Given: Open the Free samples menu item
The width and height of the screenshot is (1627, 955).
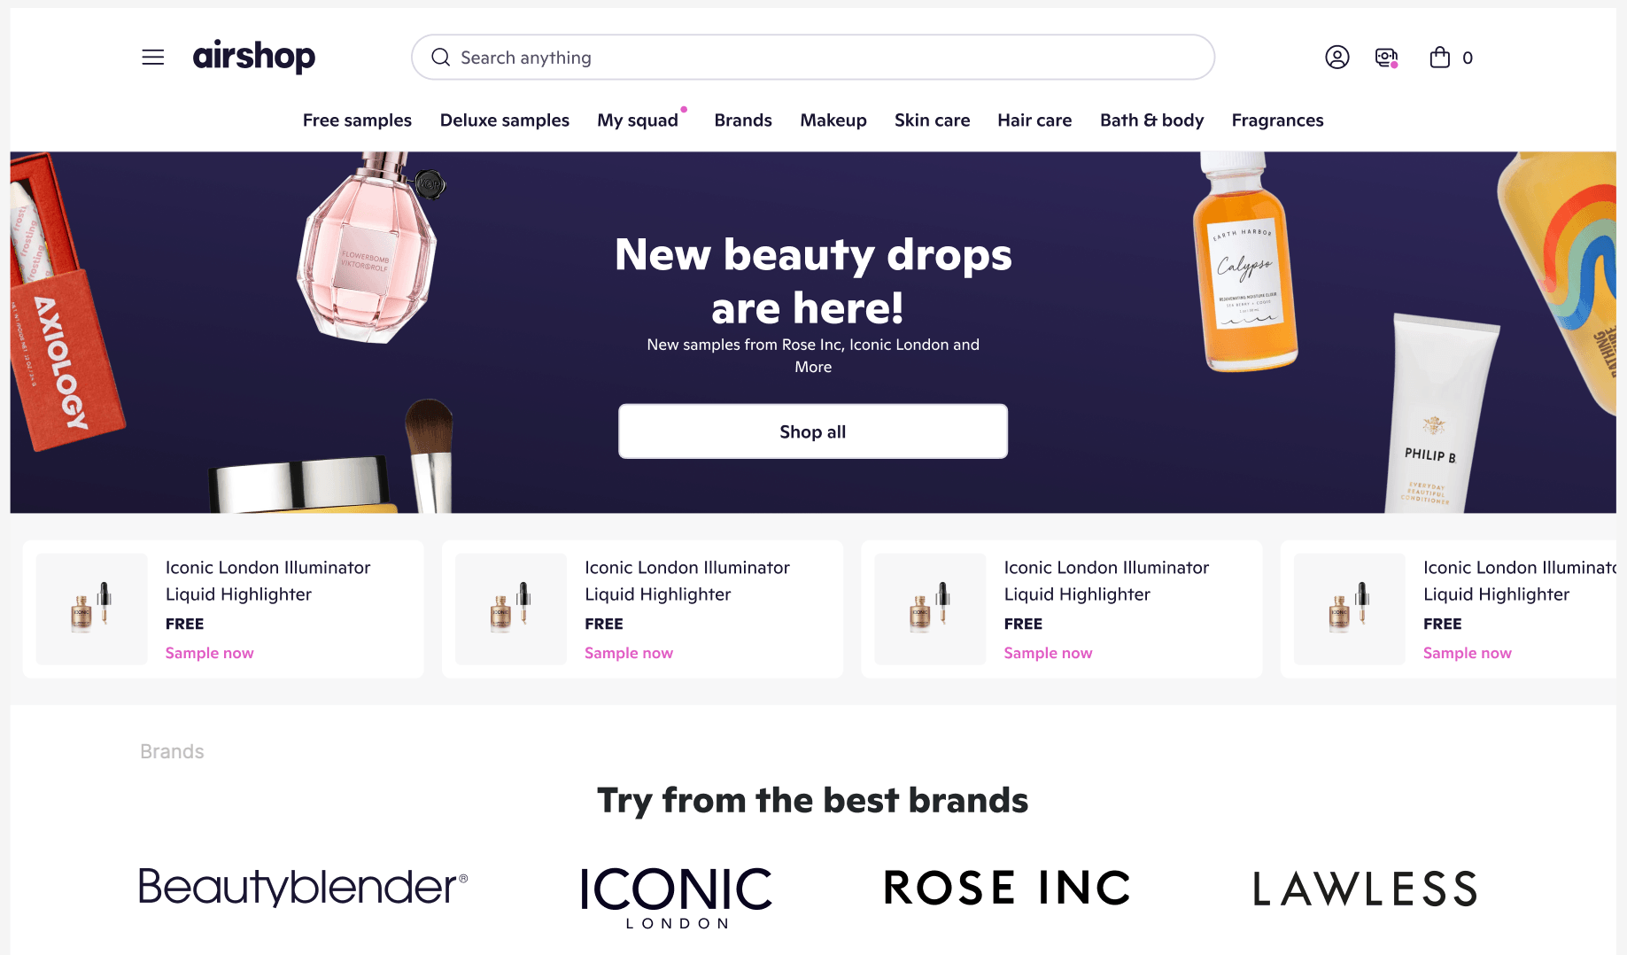Looking at the screenshot, I should click(x=357, y=120).
